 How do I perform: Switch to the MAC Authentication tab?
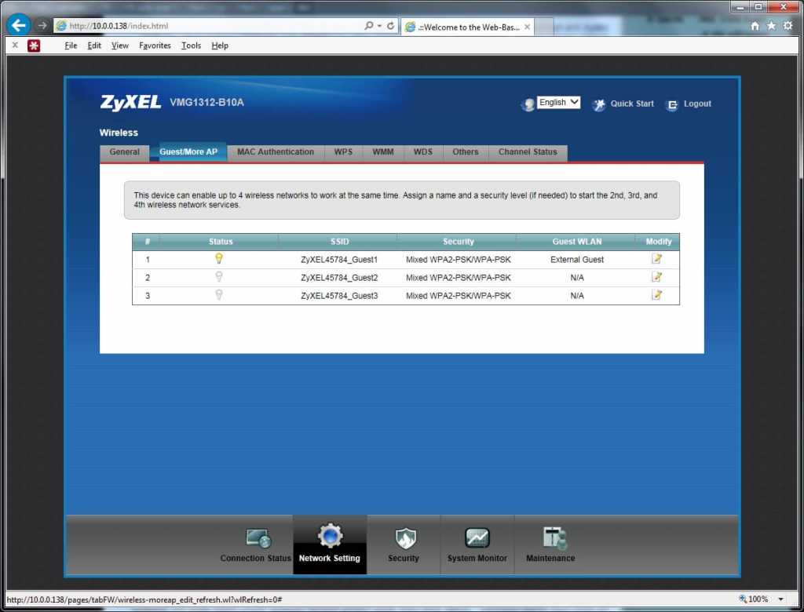[x=276, y=152]
